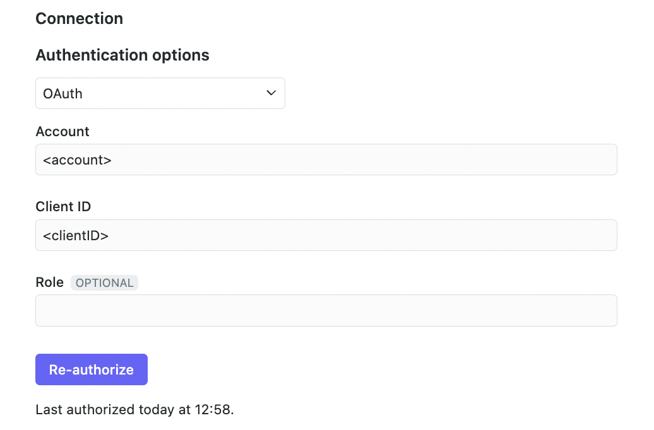Click into the empty Role field
The width and height of the screenshot is (654, 430).
(326, 310)
